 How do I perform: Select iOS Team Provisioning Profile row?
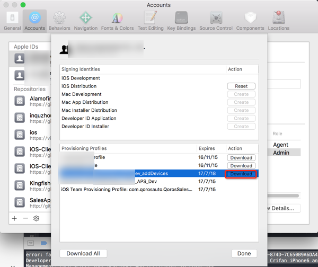coord(159,190)
